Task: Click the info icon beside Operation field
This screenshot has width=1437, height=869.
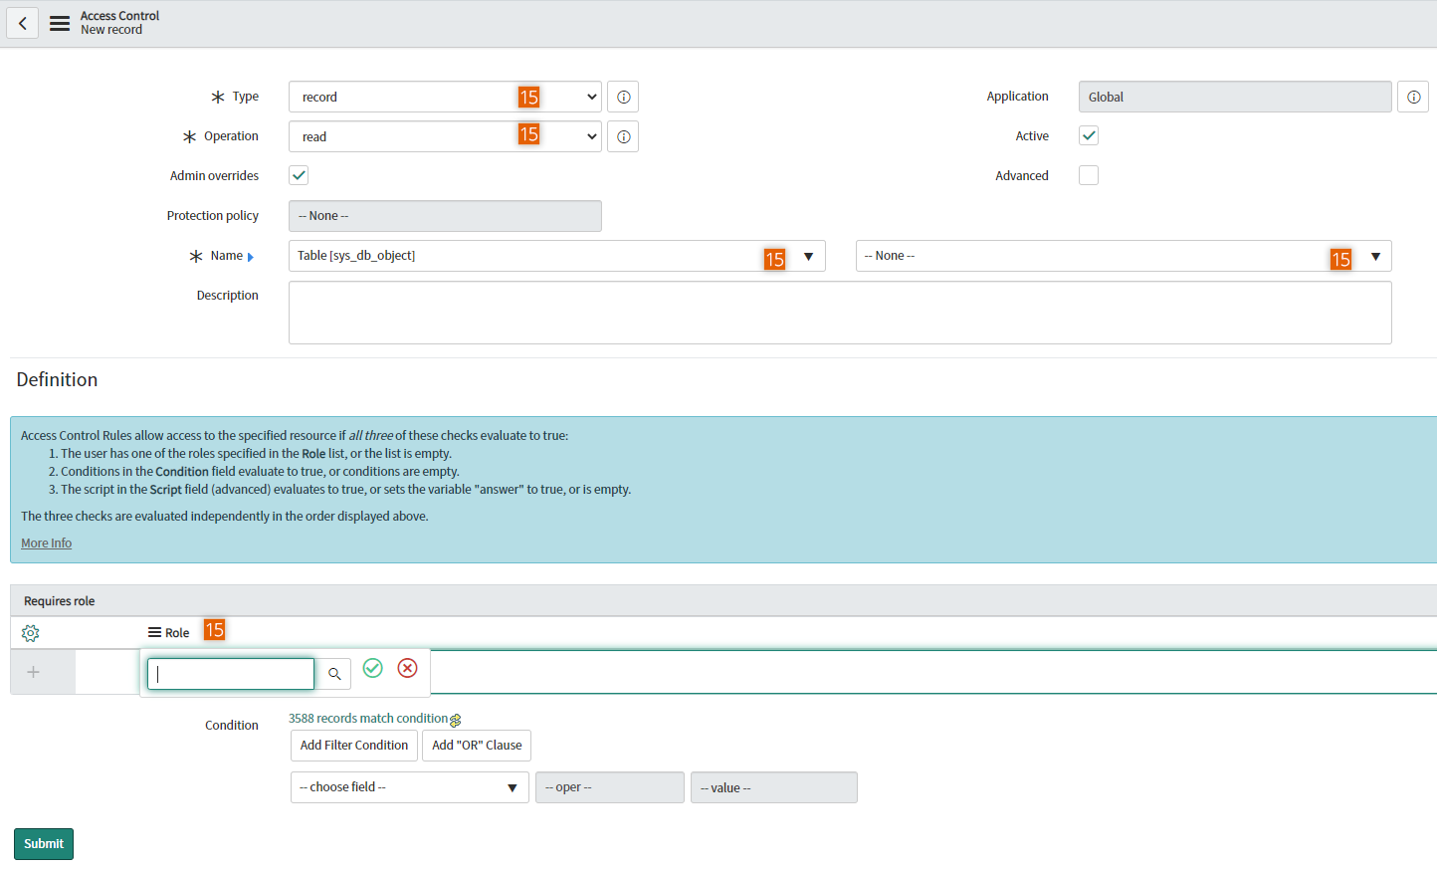Action: pyautogui.click(x=623, y=136)
